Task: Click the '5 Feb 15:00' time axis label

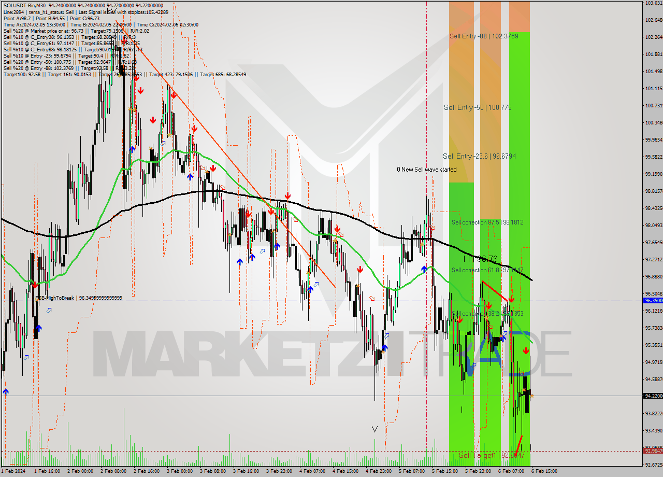Action: click(445, 471)
